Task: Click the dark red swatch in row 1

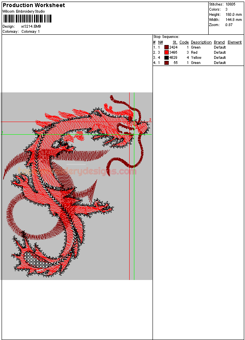Action: click(166, 47)
